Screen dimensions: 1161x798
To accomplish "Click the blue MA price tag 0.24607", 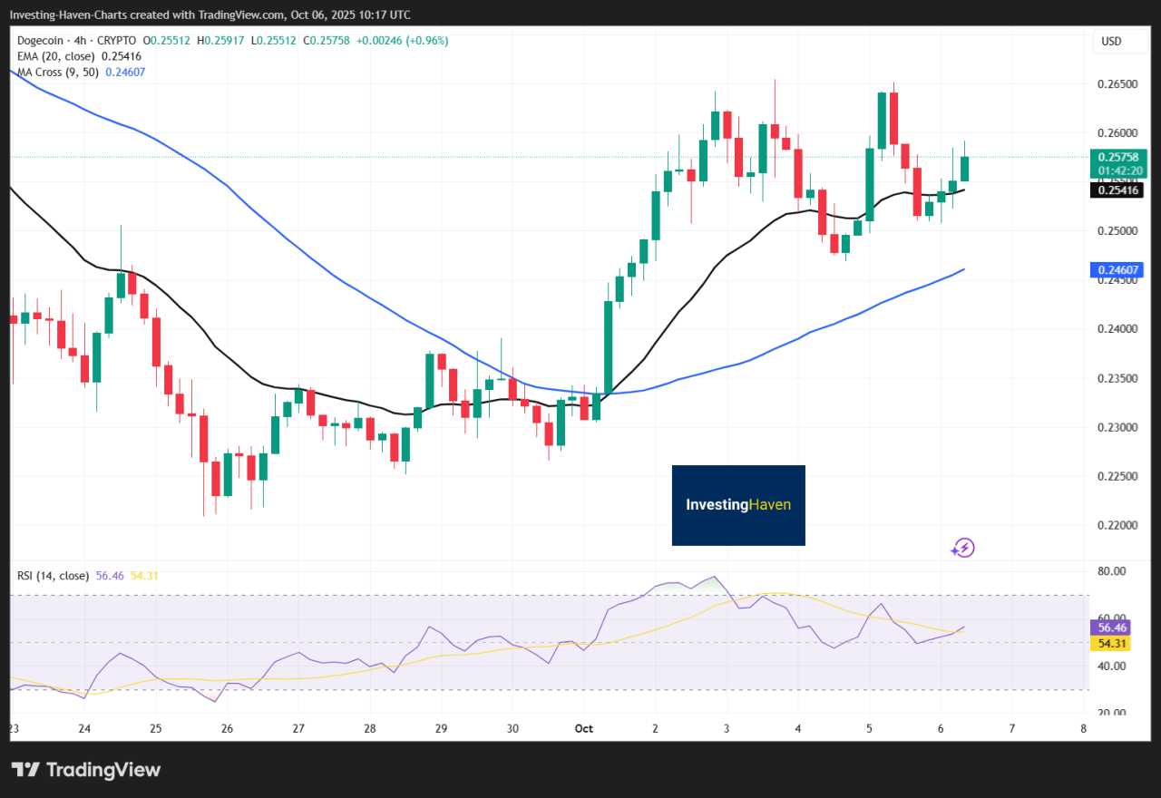I will click(1122, 269).
